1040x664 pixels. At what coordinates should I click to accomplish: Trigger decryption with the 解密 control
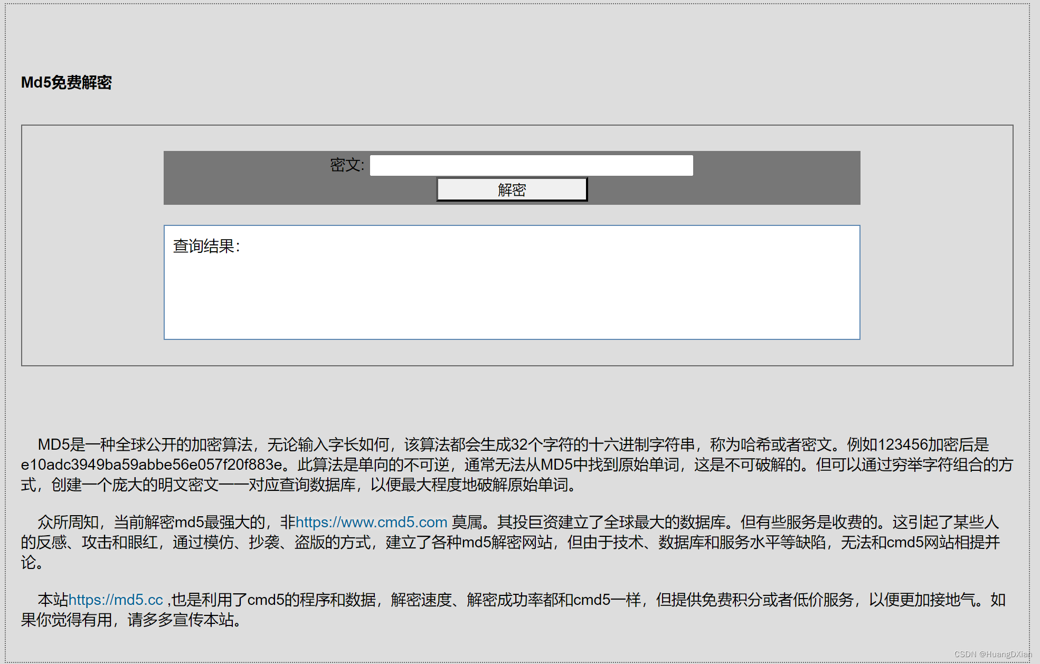click(x=511, y=189)
